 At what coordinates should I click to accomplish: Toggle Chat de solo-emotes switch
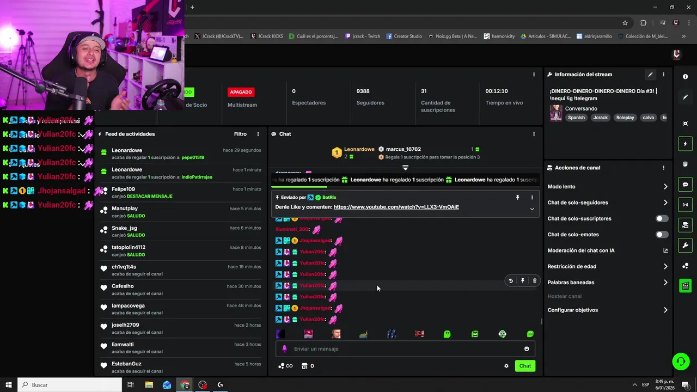tap(662, 235)
